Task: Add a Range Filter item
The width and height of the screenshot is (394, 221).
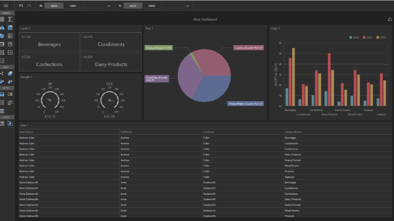Action: pos(2,94)
